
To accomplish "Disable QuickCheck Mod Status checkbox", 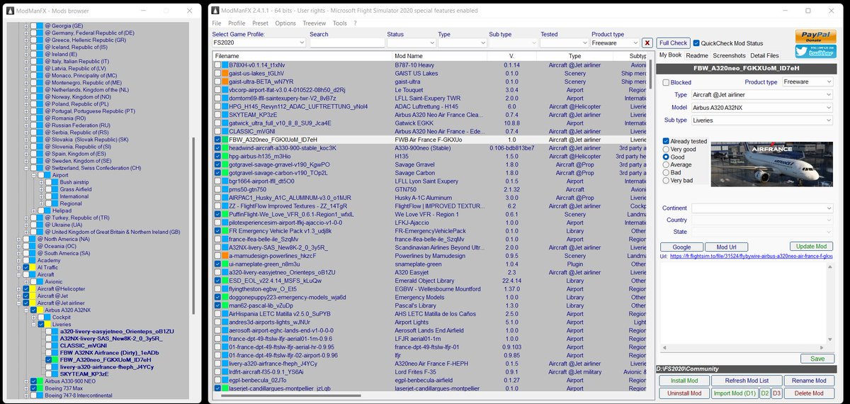I will click(696, 43).
